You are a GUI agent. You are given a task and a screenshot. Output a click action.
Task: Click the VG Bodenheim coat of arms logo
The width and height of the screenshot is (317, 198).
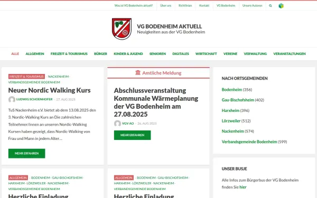pos(122,29)
